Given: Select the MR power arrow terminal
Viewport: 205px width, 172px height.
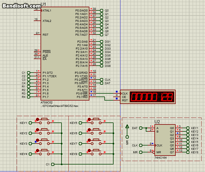Looking at the screenshot, I should click(x=127, y=132).
